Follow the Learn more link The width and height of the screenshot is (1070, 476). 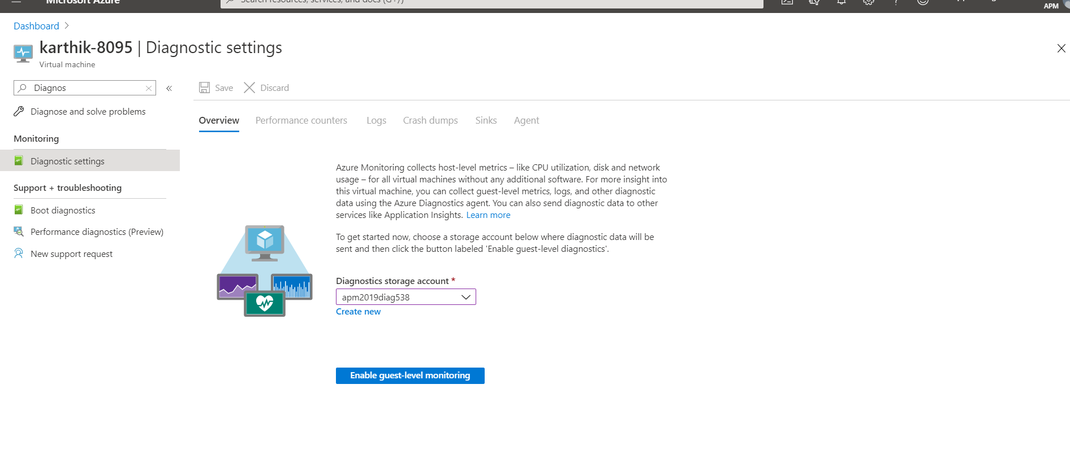click(x=488, y=215)
